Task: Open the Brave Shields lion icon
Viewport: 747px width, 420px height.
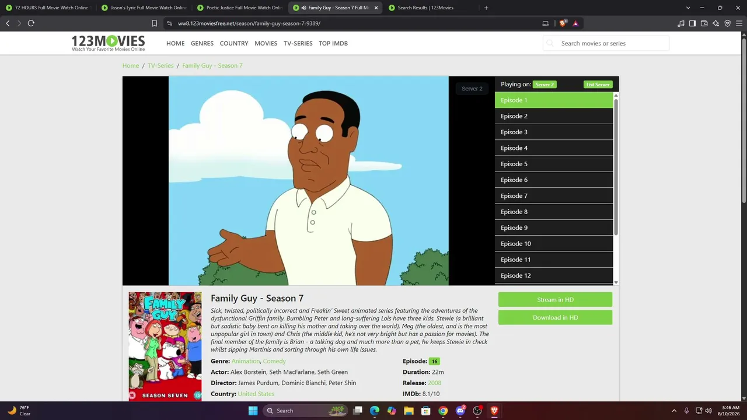Action: point(563,23)
